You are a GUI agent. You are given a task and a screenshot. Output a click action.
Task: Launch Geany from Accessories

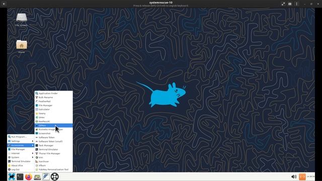pos(54,114)
